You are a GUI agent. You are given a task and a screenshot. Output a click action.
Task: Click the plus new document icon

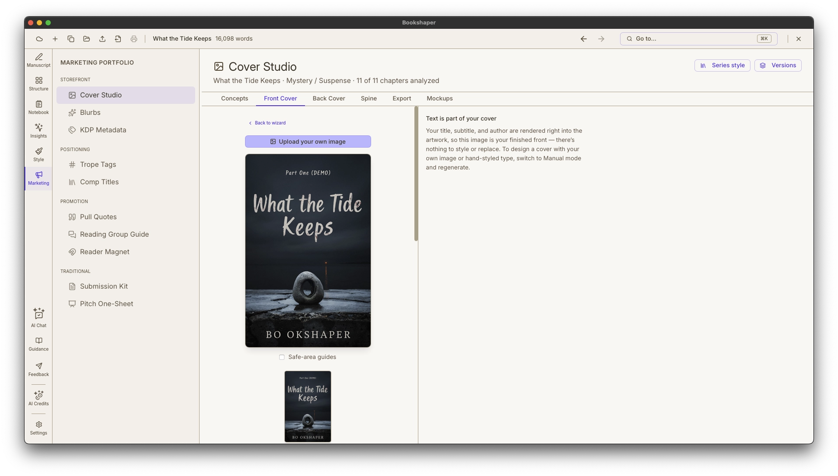click(x=55, y=39)
